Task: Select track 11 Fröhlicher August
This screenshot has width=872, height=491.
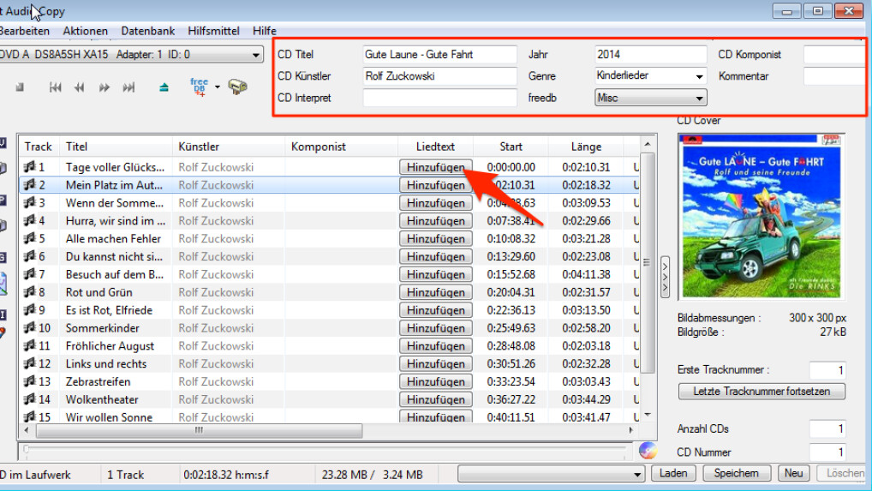Action: (x=110, y=346)
